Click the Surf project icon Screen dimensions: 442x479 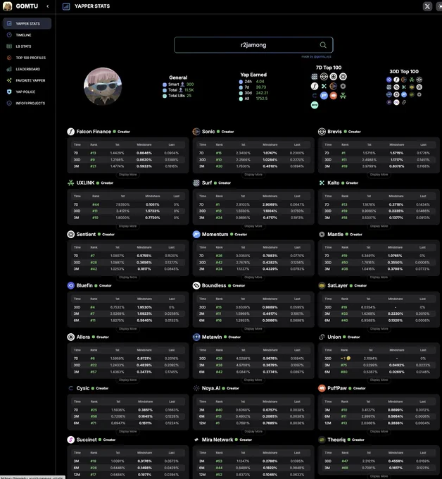click(196, 182)
